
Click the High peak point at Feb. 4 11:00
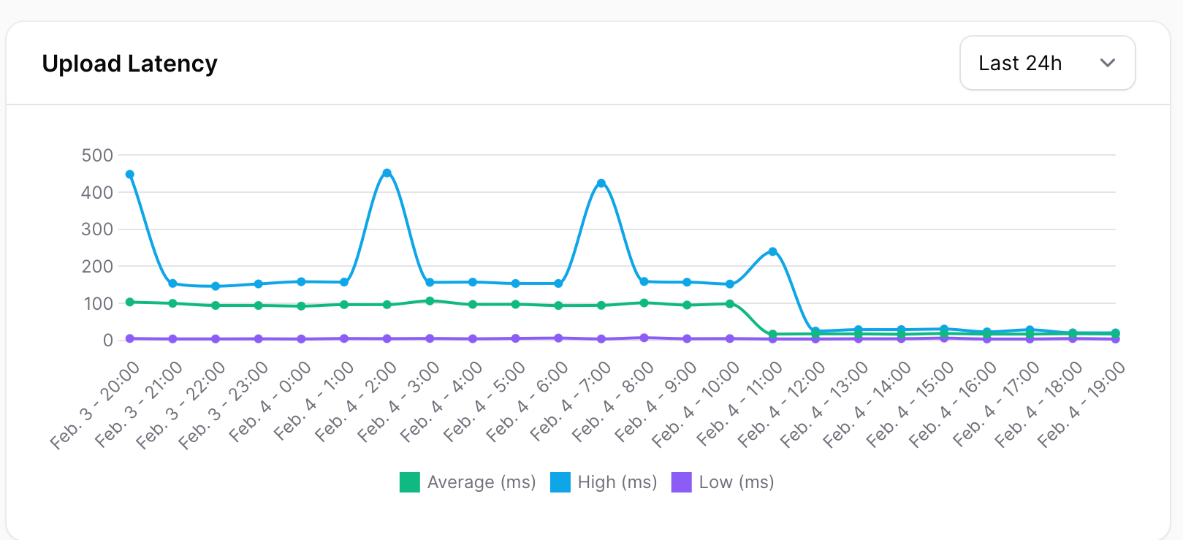click(772, 251)
